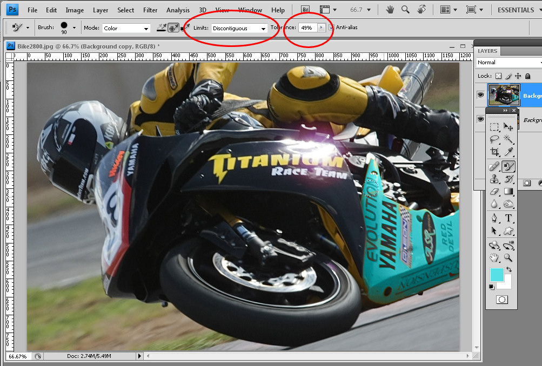Switch to the Essentials workspace
The image size is (542, 366).
pyautogui.click(x=516, y=10)
